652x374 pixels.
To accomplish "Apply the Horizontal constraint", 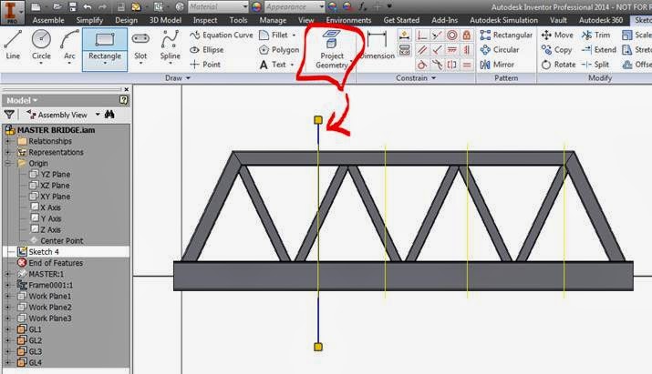I will [x=452, y=50].
